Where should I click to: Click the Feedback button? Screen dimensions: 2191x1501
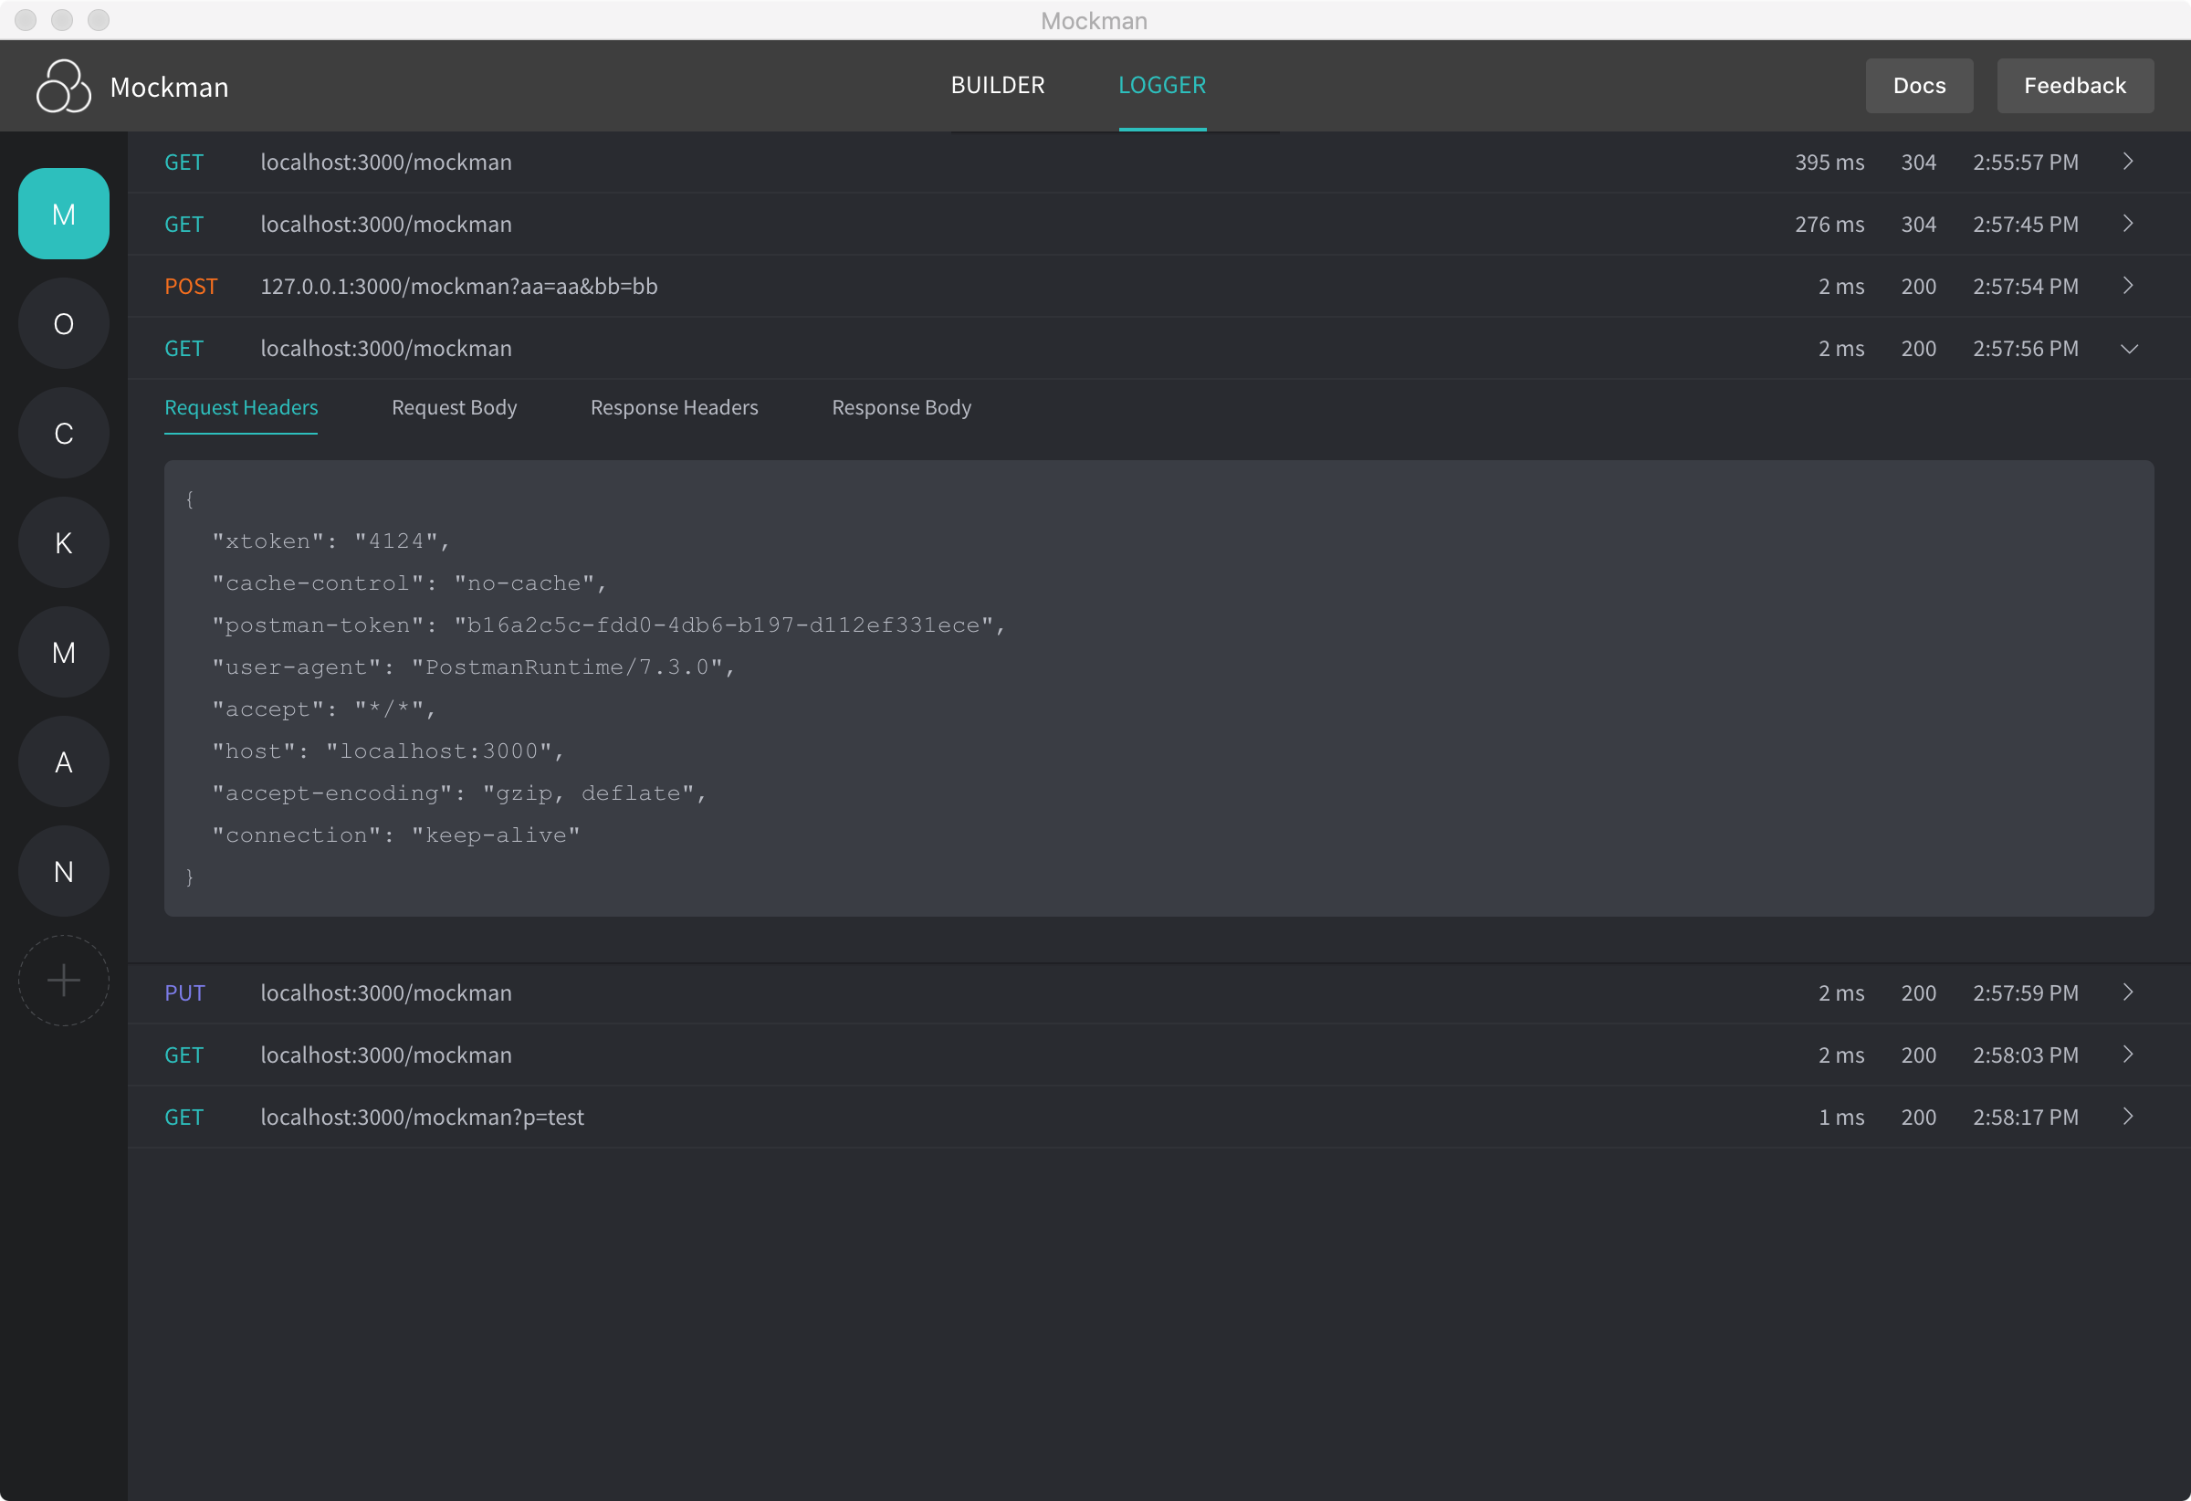point(2073,86)
